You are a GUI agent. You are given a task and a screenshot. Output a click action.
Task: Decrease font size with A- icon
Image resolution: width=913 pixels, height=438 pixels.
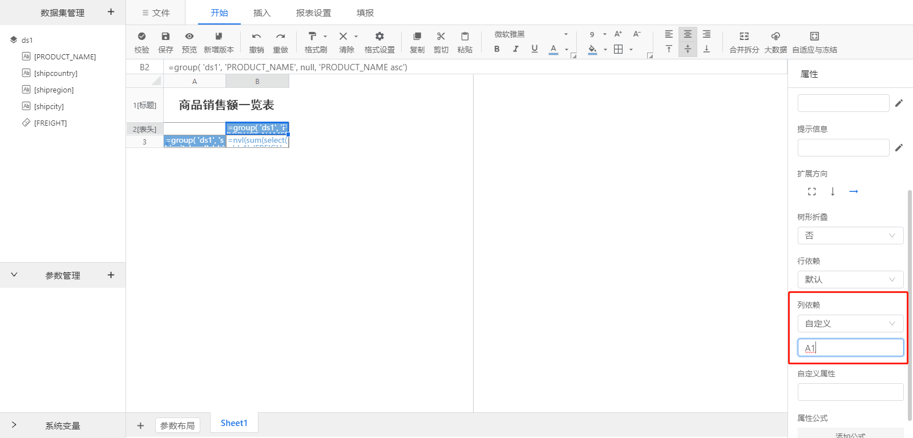pos(637,34)
